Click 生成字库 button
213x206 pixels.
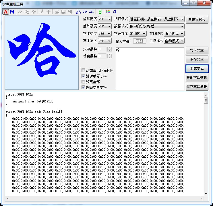197,69
